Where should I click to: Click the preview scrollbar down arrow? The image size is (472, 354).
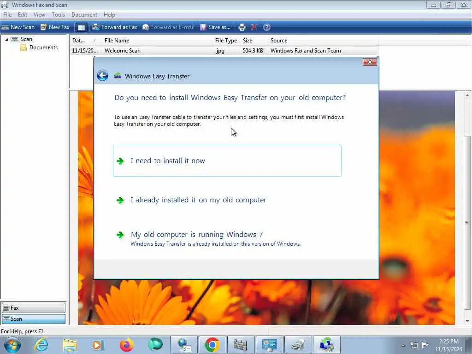point(467,321)
